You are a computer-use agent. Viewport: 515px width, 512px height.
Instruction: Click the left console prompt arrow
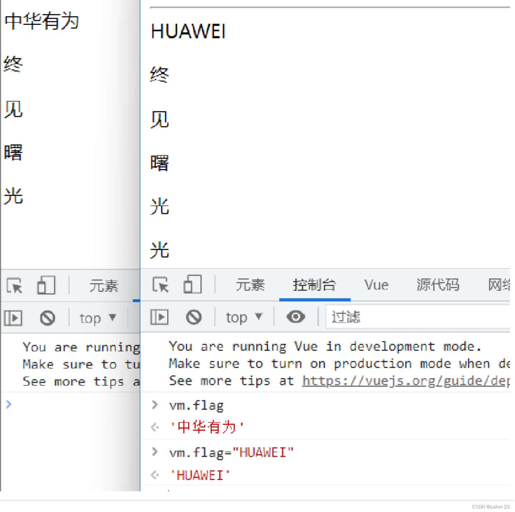pos(9,404)
